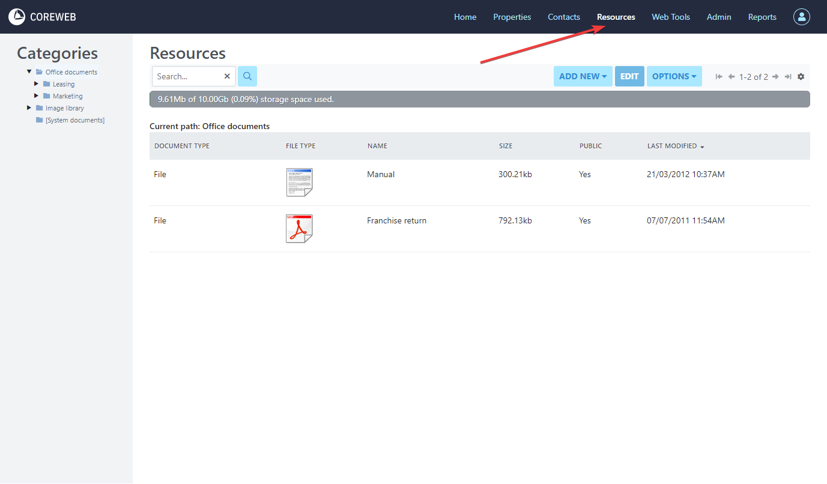Go to the first page arrow
Viewport: 827px width, 484px height.
[x=719, y=77]
